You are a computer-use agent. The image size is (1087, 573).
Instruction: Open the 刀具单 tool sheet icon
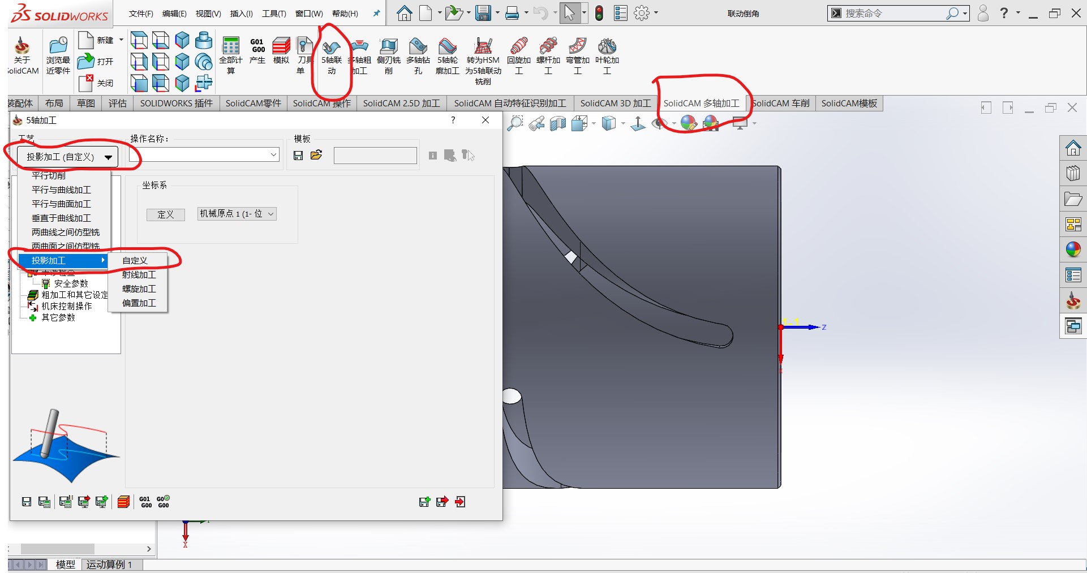point(304,56)
